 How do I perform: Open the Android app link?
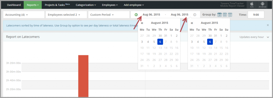[x=263, y=5]
